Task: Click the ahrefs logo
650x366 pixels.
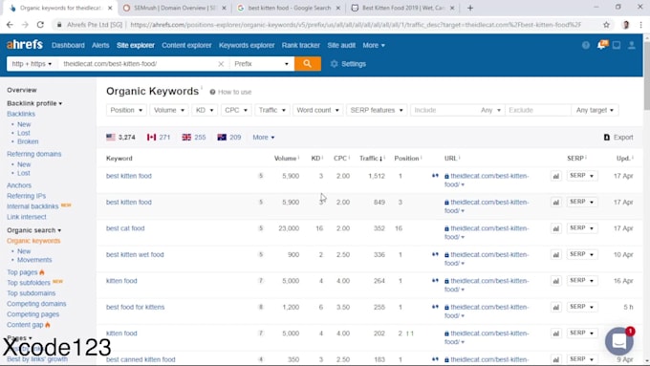Action: (25, 44)
